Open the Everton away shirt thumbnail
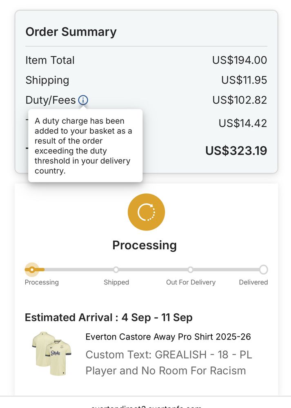The image size is (291, 408). tap(51, 353)
